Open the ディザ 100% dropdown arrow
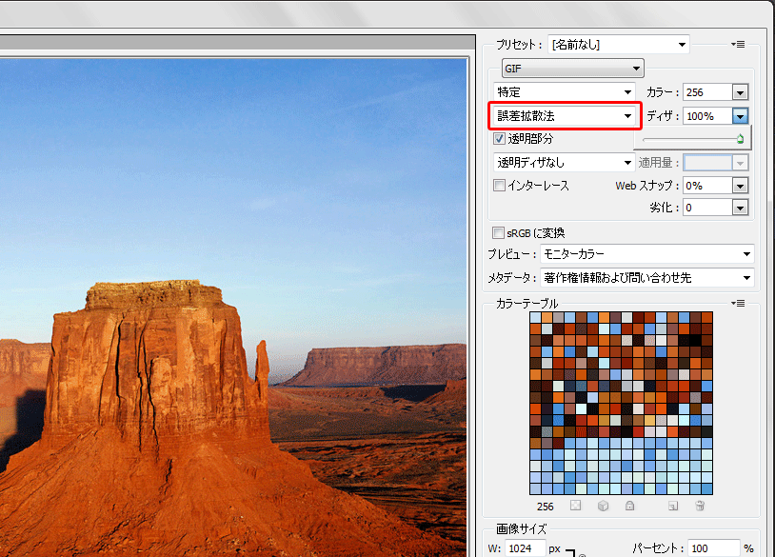This screenshot has height=557, width=775. point(740,116)
